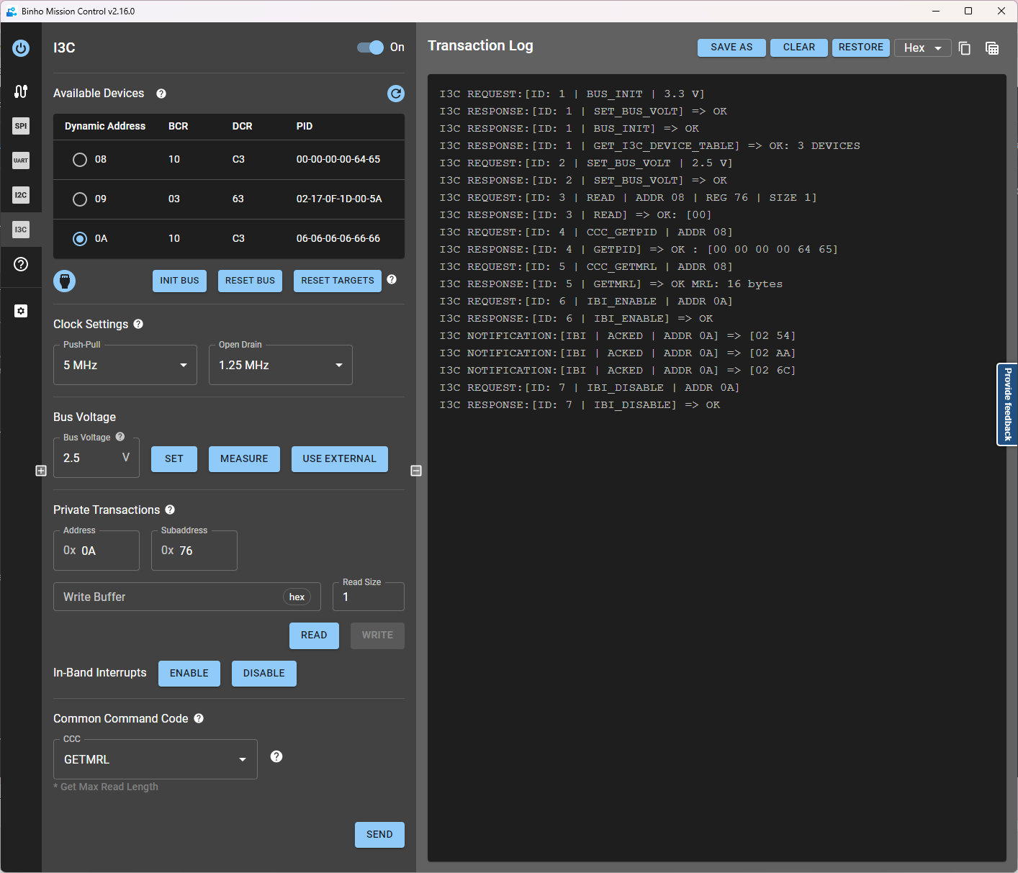Clear the Transaction Log
The width and height of the screenshot is (1018, 873).
(798, 48)
